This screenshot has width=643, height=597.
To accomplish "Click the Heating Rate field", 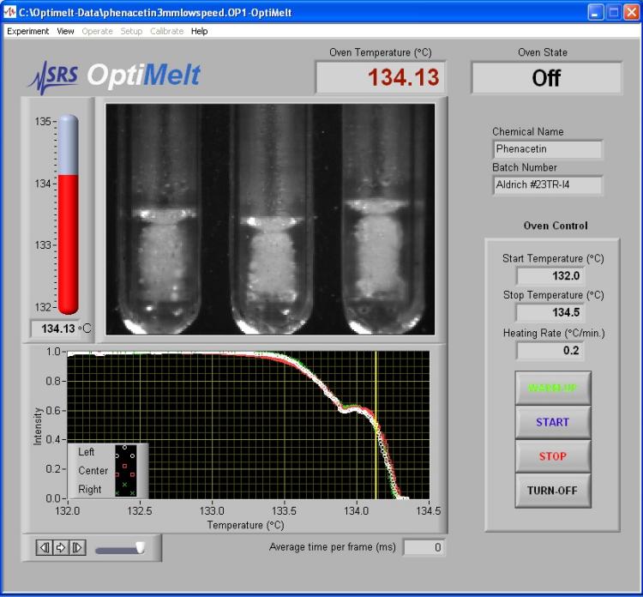I will click(553, 350).
